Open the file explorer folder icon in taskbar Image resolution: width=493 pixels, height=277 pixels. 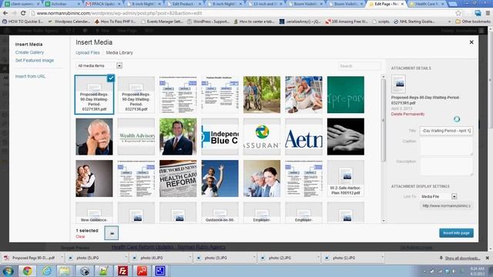tap(65, 271)
